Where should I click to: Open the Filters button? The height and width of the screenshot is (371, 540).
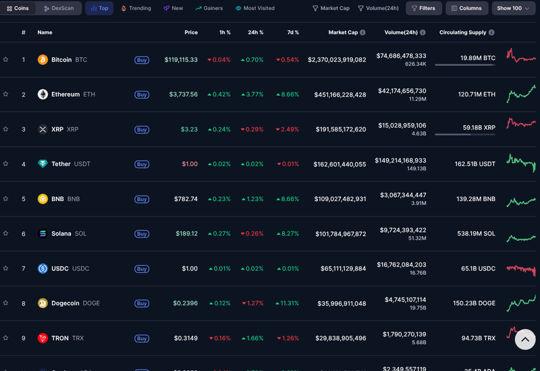(x=423, y=8)
